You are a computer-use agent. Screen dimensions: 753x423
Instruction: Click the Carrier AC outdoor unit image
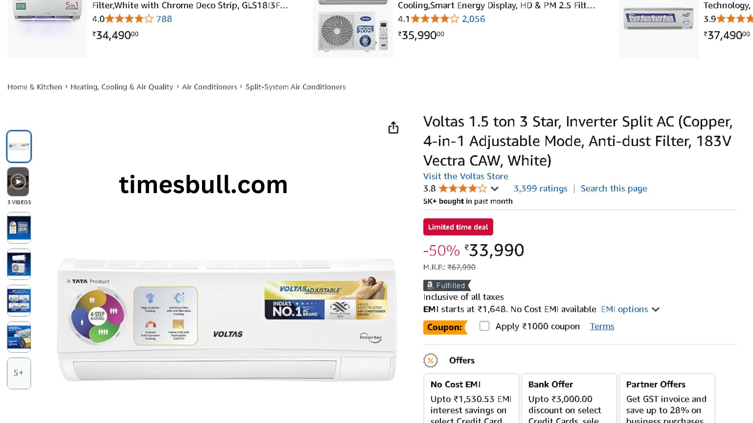(x=353, y=29)
